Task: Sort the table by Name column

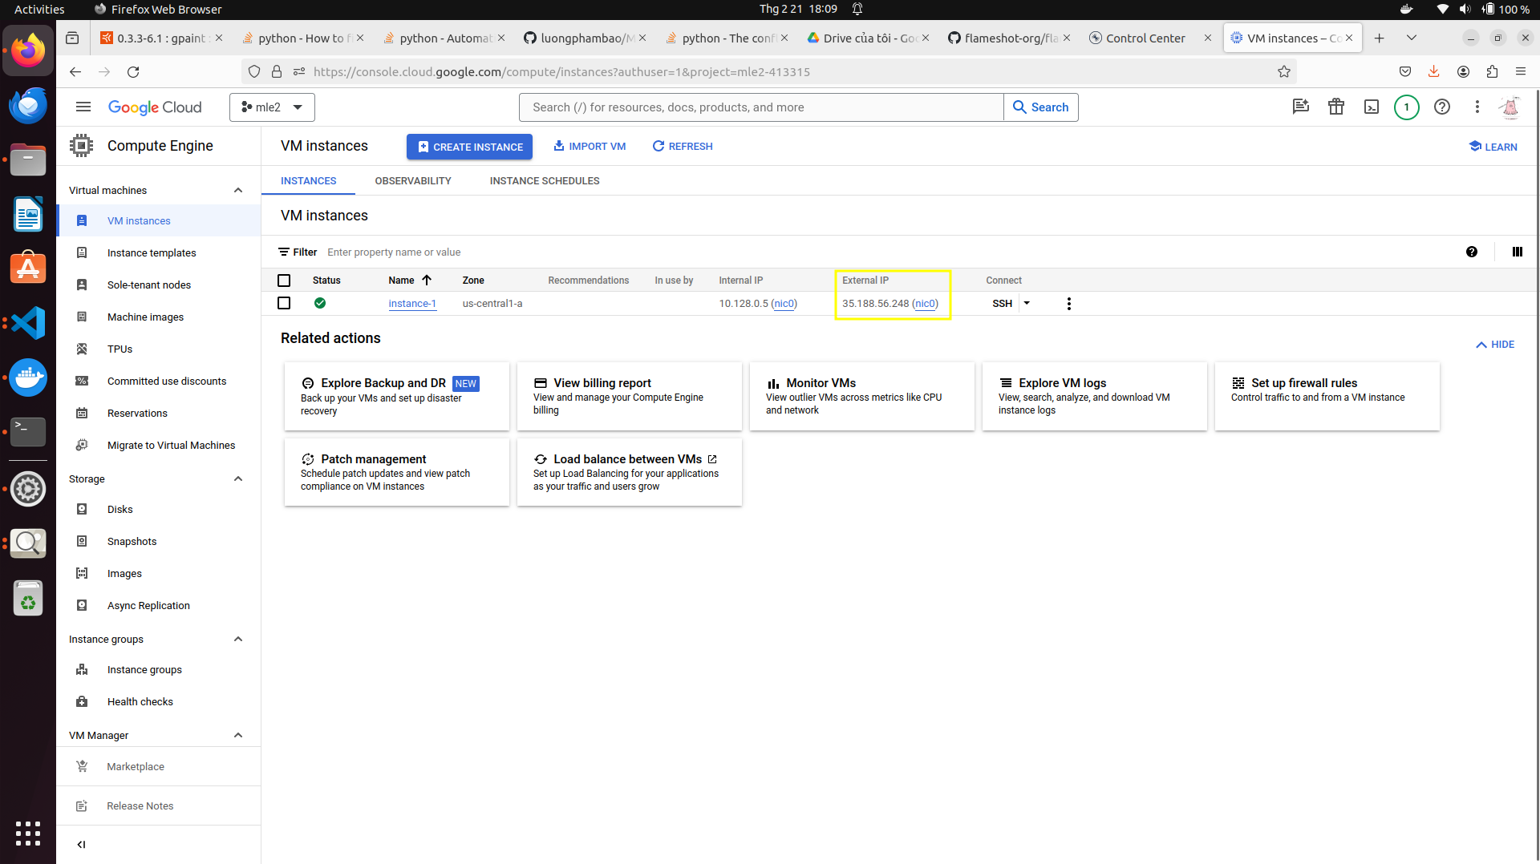Action: [409, 281]
